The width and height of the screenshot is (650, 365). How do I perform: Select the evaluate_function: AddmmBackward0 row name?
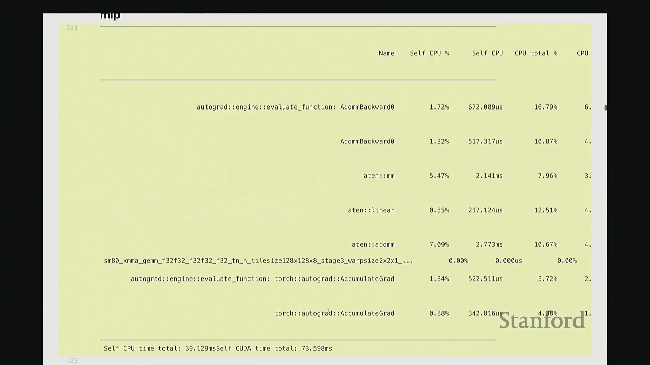(x=295, y=107)
